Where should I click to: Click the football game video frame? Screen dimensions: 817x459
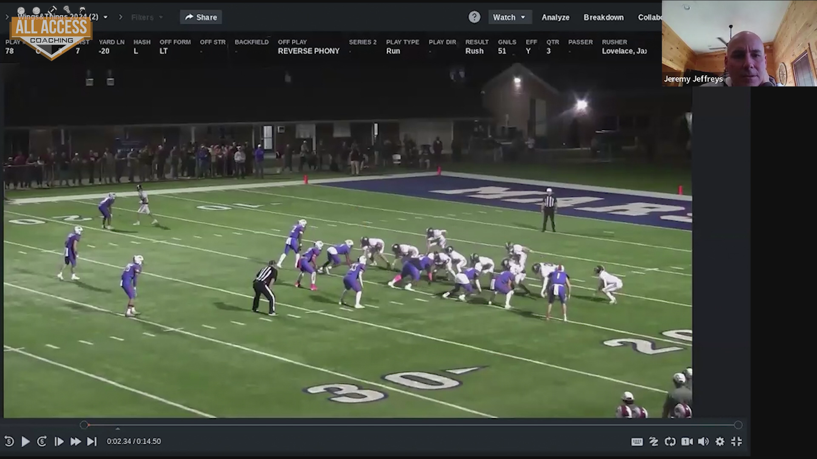[348, 240]
